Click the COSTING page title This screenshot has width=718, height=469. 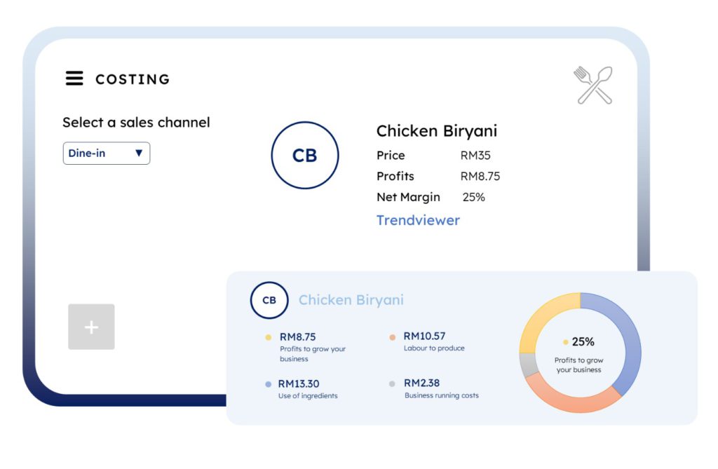point(133,79)
